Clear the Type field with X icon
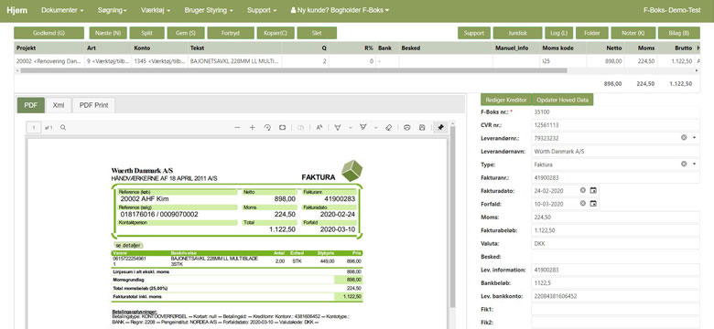Viewport: 714px width, 329px height. [684, 164]
